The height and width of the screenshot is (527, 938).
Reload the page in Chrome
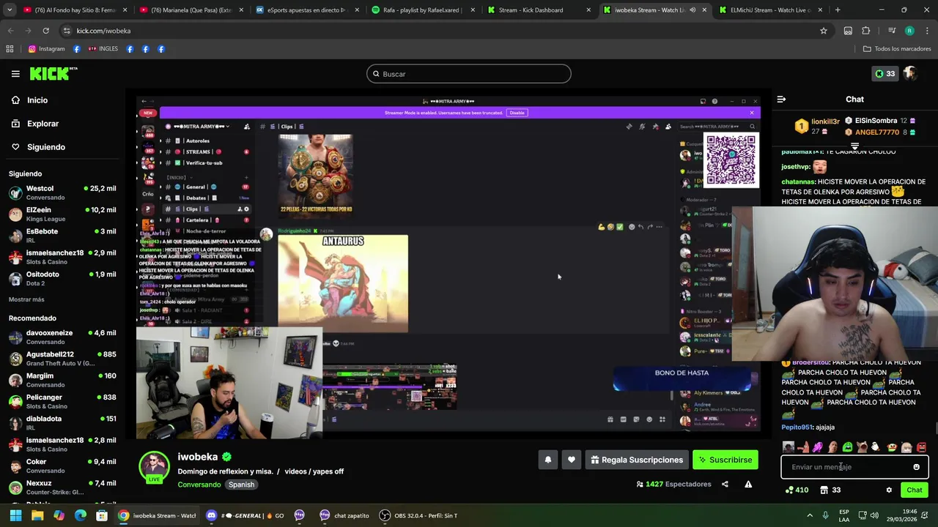45,31
